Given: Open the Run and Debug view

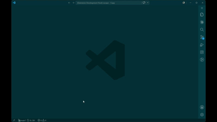Looking at the screenshot, I should (202, 45).
